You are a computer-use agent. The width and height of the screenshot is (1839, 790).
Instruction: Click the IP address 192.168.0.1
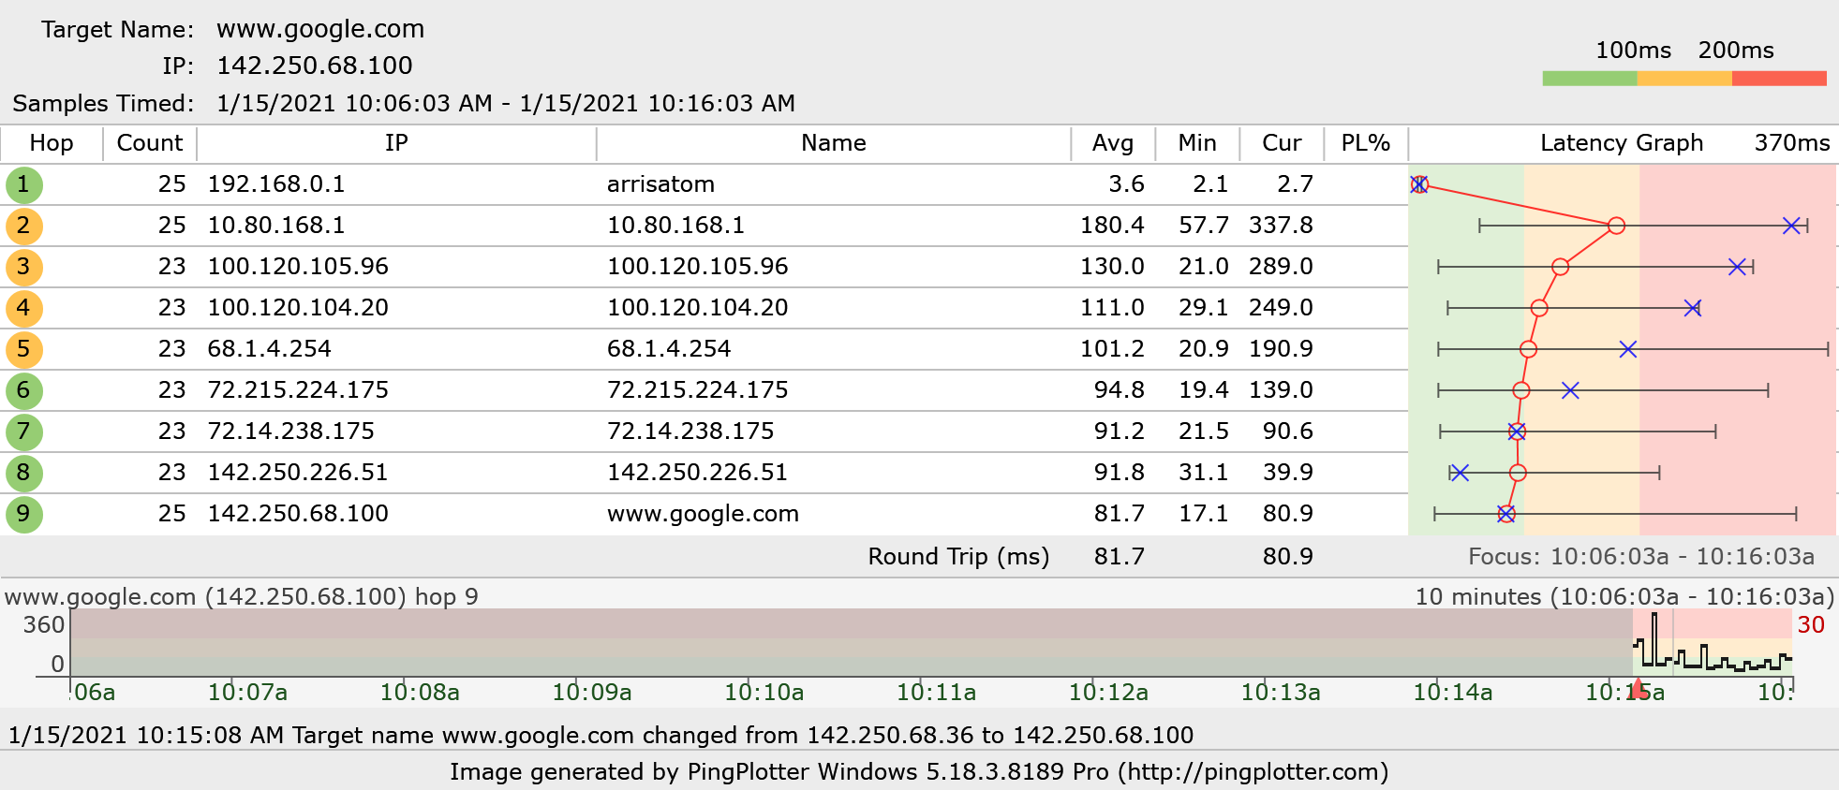click(x=276, y=184)
